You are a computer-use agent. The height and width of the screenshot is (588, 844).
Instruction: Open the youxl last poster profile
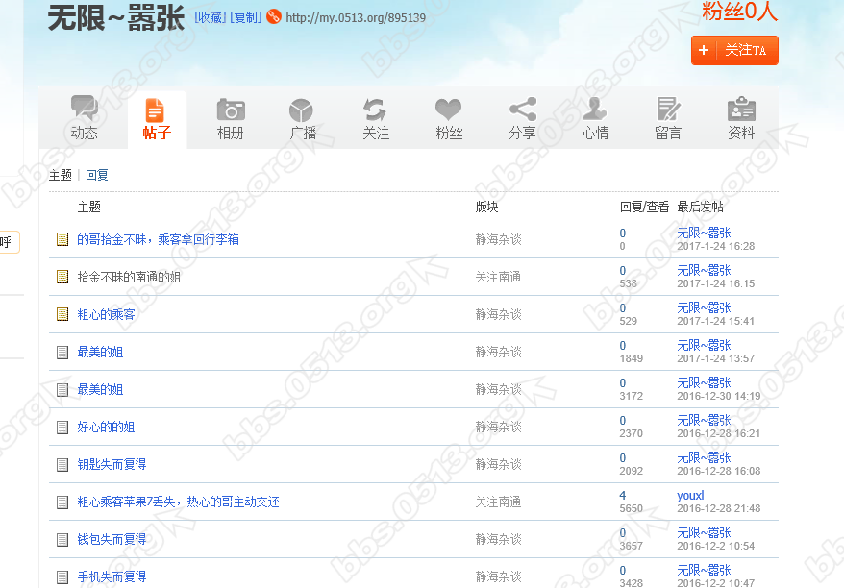tap(690, 496)
